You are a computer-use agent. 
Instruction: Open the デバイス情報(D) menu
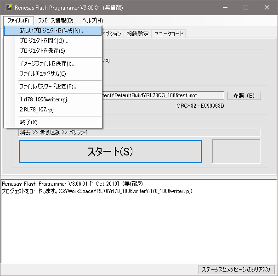56,21
